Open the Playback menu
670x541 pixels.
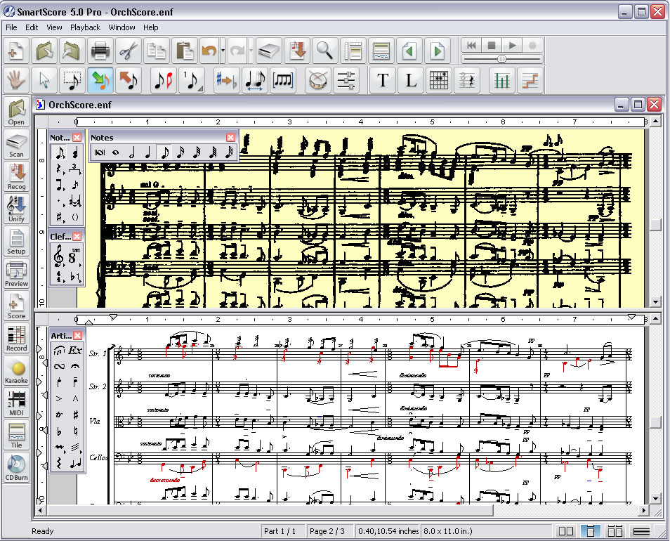(85, 27)
